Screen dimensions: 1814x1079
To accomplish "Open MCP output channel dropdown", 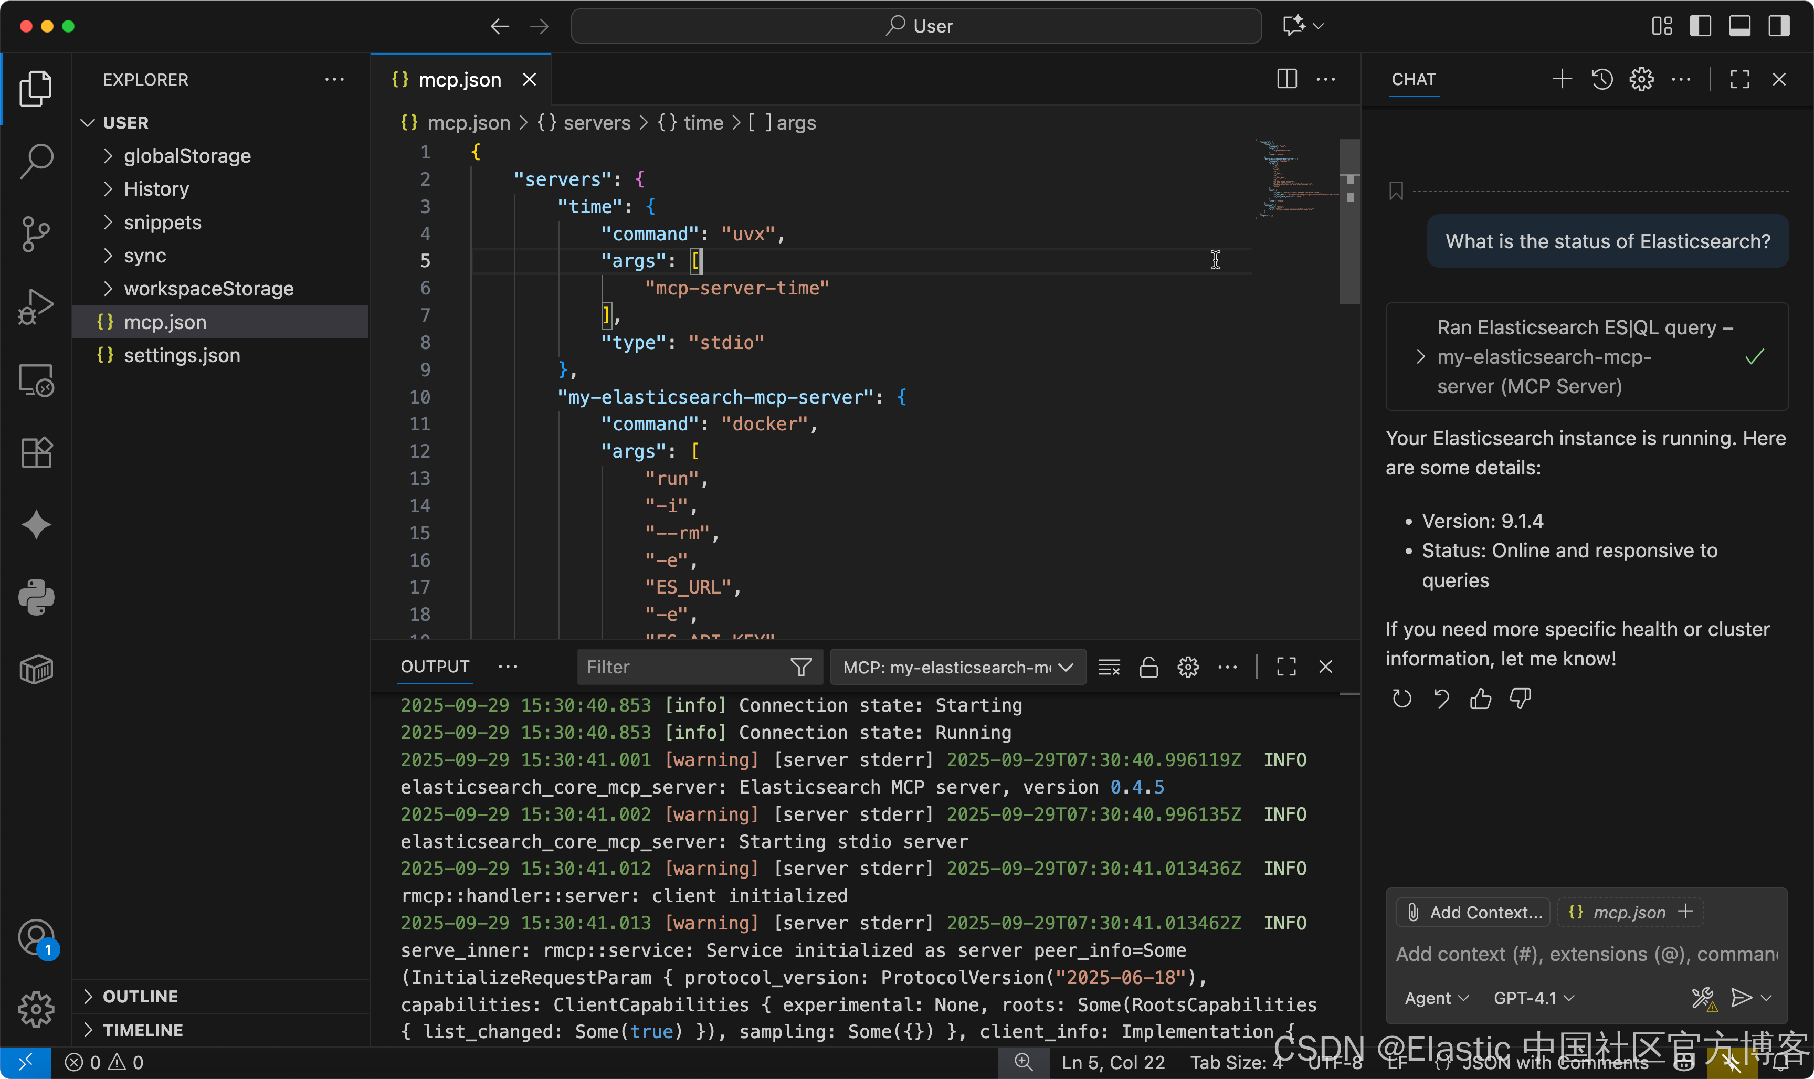I will [x=957, y=667].
